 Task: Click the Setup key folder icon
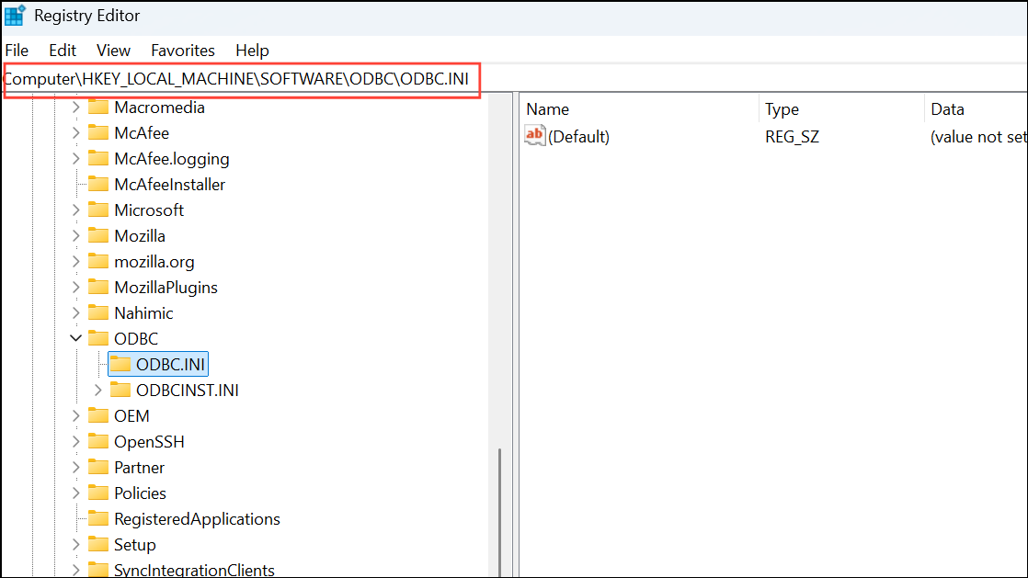pos(98,544)
